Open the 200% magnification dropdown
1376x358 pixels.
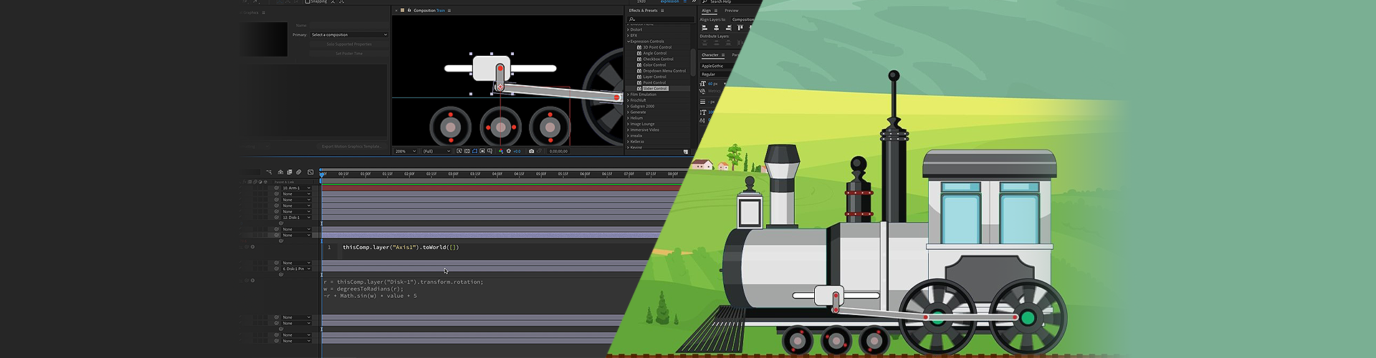click(x=406, y=151)
